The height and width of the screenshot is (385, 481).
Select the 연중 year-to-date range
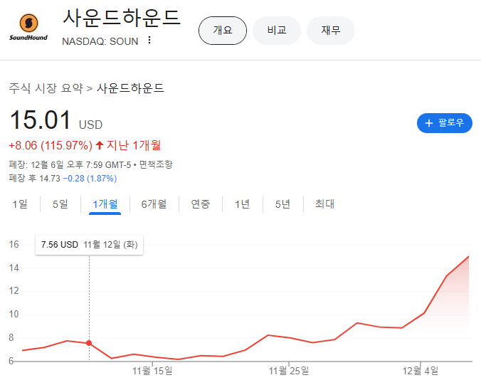pyautogui.click(x=201, y=204)
